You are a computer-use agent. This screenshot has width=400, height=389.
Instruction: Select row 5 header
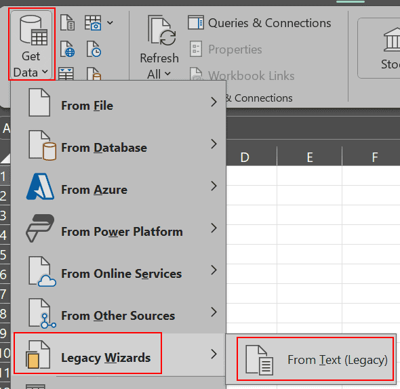(x=5, y=254)
